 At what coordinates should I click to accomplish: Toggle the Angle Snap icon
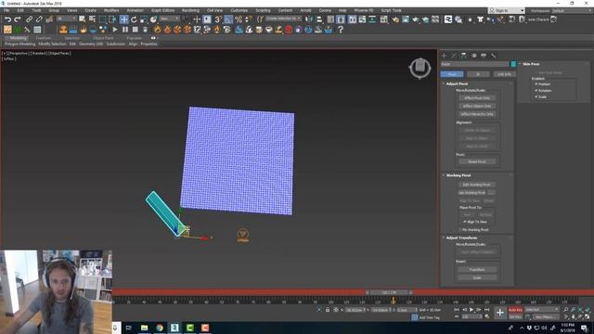tap(228, 19)
